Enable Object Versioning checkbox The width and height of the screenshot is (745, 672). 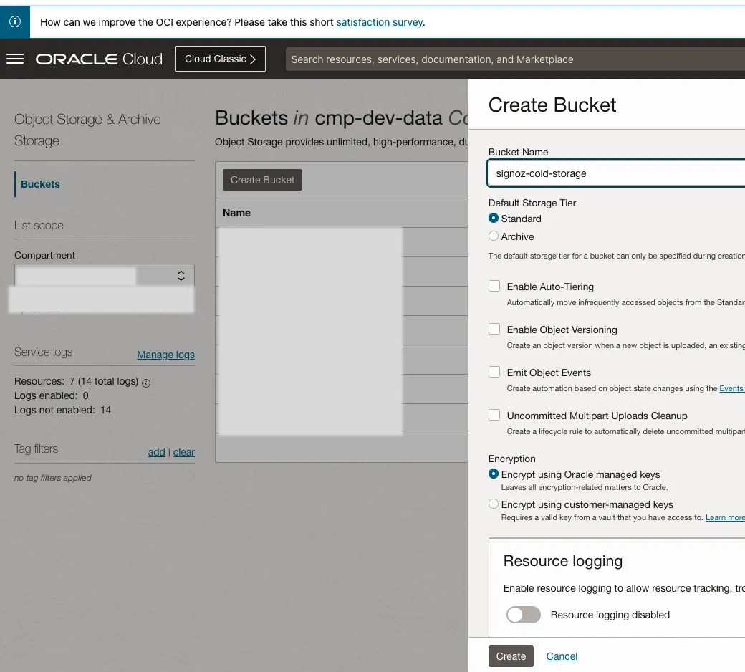pos(494,330)
